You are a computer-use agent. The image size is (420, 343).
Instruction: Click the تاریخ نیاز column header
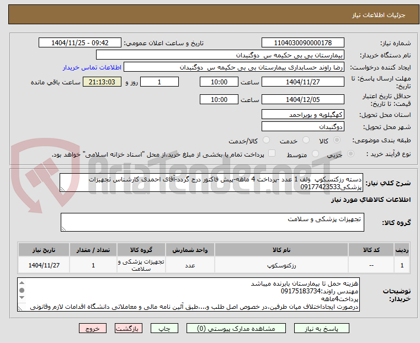coord(44,250)
